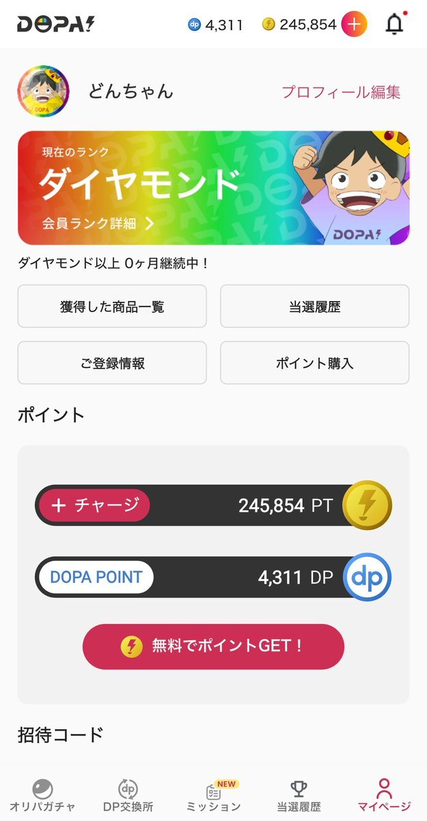Open ご登録情報 button
The image size is (427, 821).
point(112,363)
